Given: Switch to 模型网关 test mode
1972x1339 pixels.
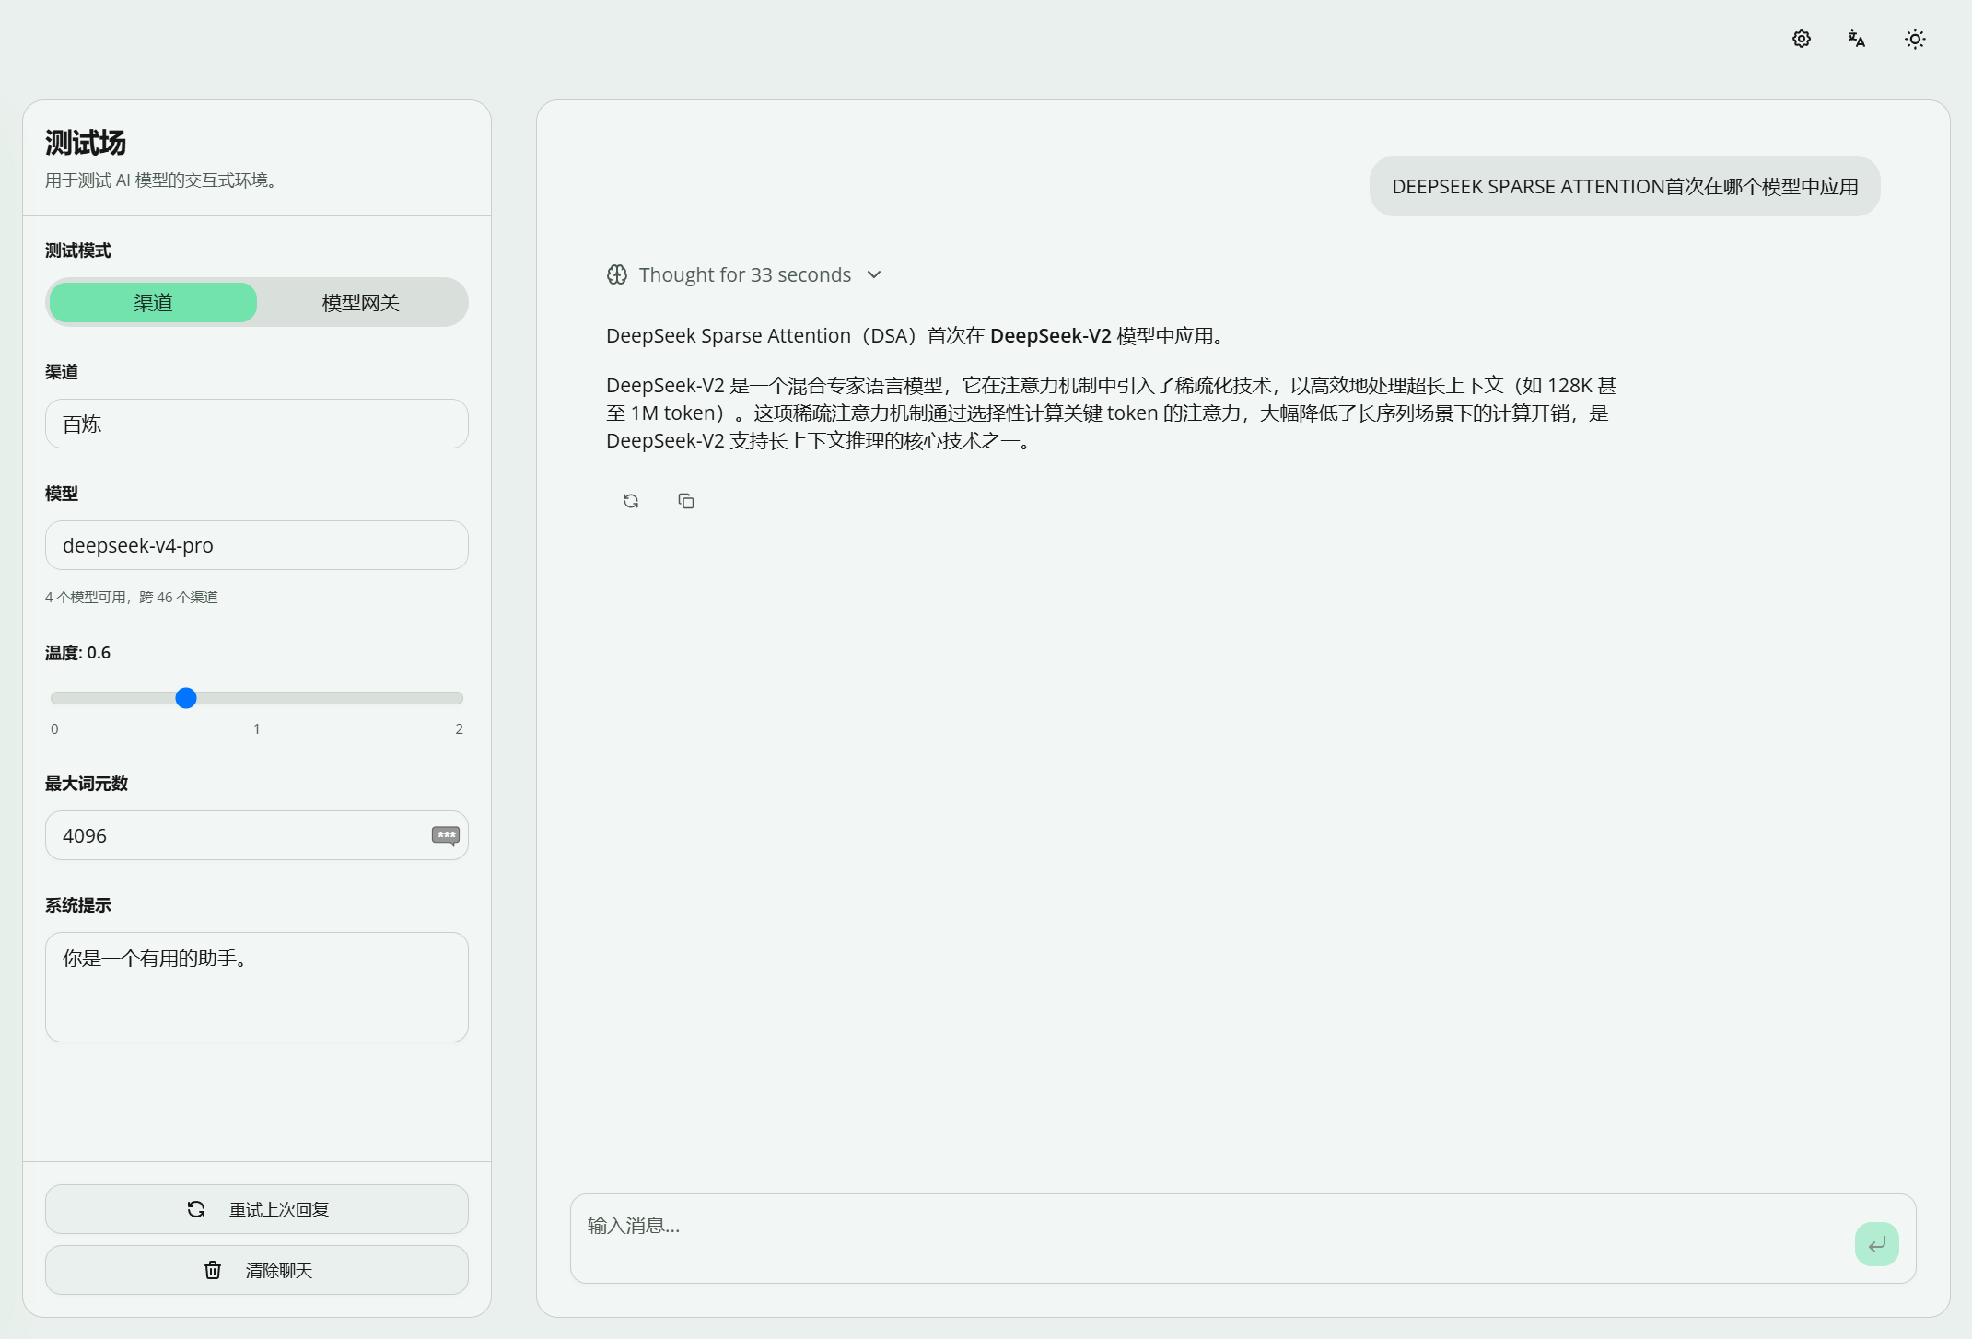Looking at the screenshot, I should [x=360, y=302].
